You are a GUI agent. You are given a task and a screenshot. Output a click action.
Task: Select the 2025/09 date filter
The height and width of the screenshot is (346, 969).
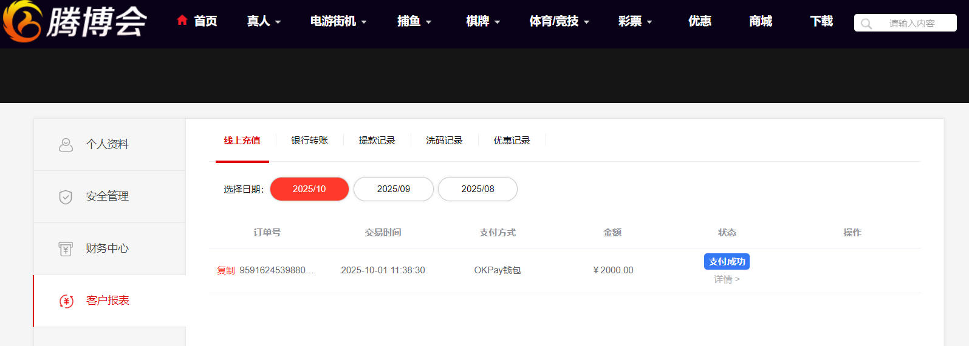393,189
